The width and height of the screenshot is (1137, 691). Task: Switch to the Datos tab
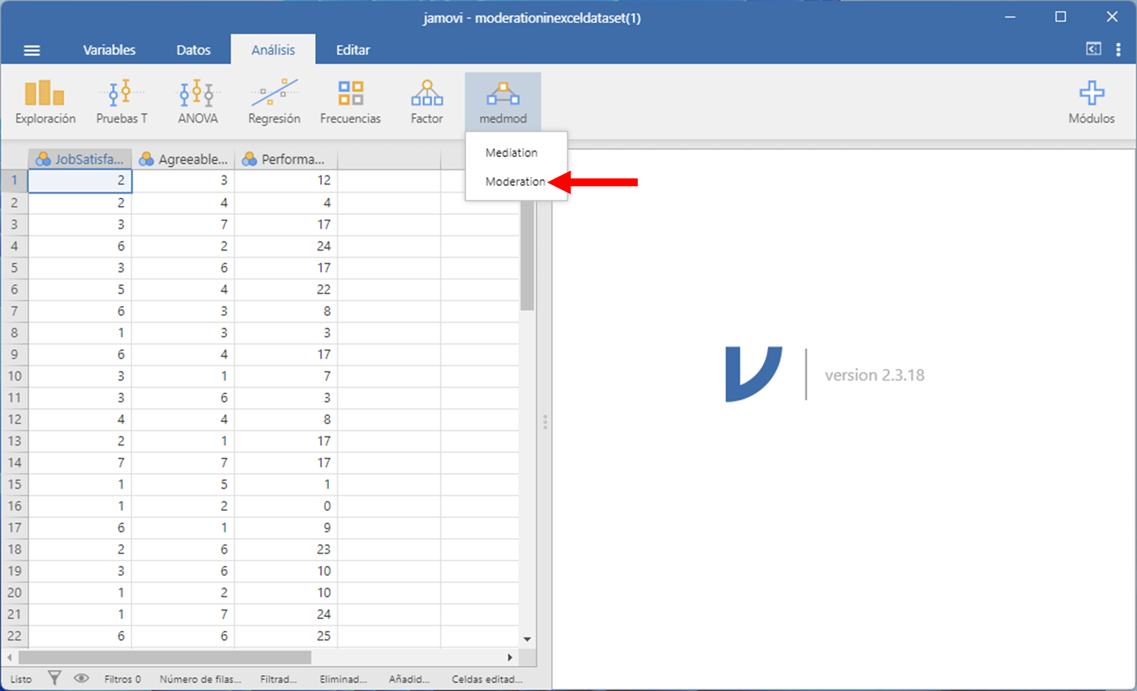(193, 50)
